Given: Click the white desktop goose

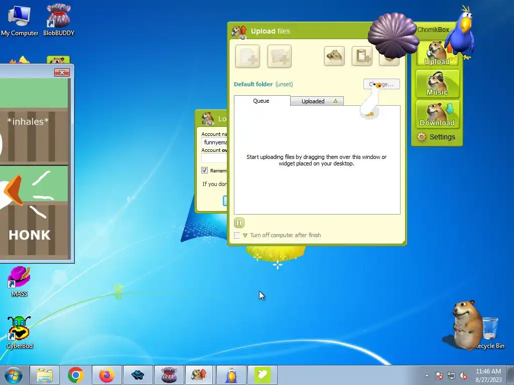Looking at the screenshot, I should (371, 100).
